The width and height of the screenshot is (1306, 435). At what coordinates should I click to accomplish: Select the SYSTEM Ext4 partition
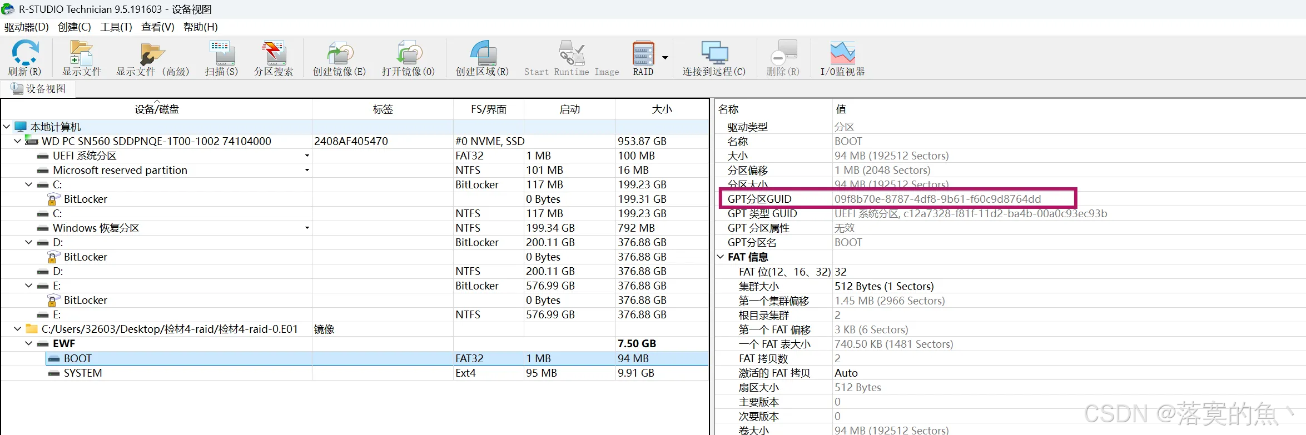[x=83, y=373]
